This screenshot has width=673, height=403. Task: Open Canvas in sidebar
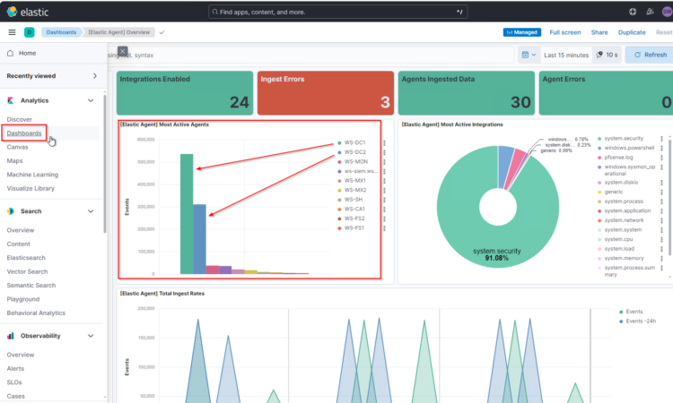pyautogui.click(x=18, y=147)
